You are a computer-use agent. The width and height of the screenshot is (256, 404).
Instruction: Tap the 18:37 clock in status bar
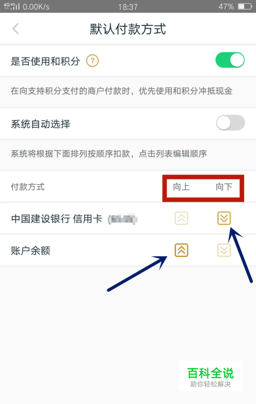[x=127, y=7]
